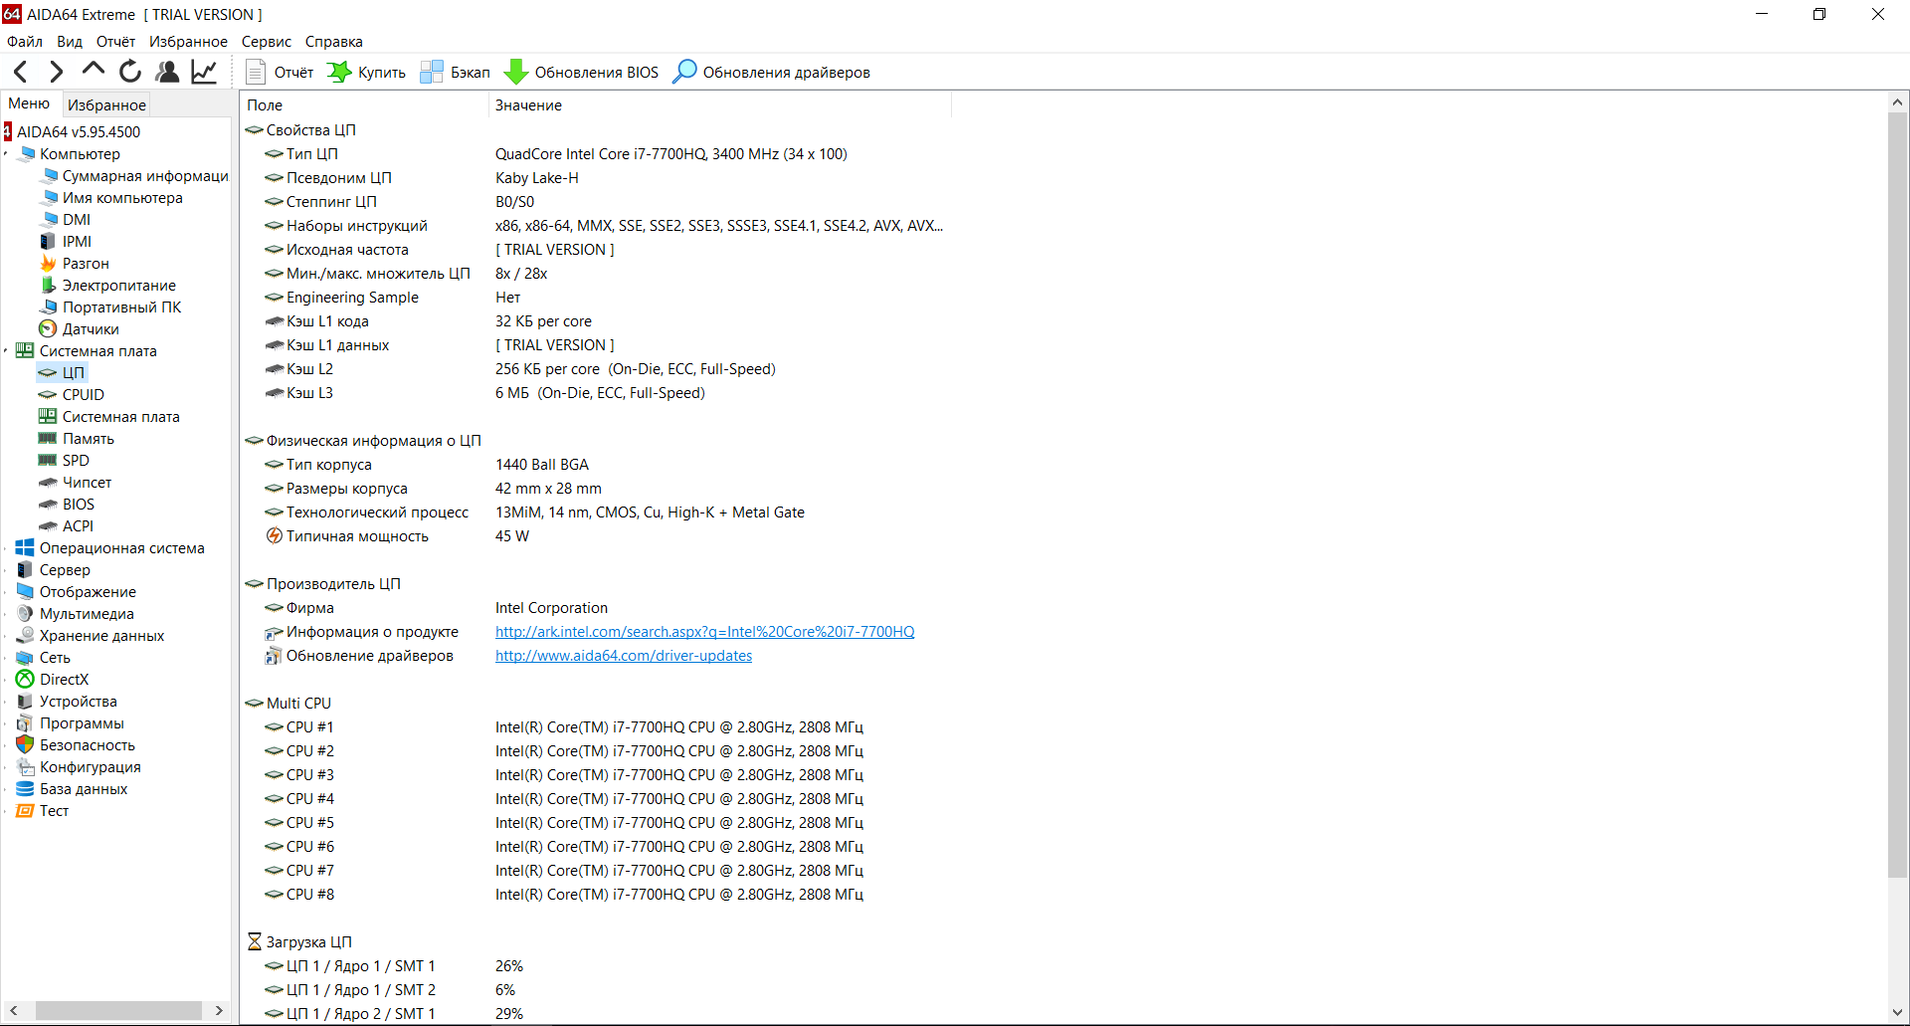
Task: Open the DMI item icon
Action: [x=49, y=220]
